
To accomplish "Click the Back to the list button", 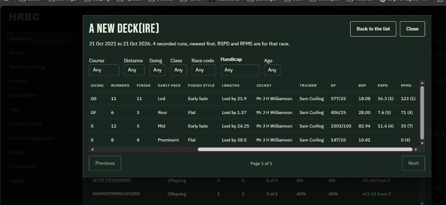I will [x=373, y=29].
